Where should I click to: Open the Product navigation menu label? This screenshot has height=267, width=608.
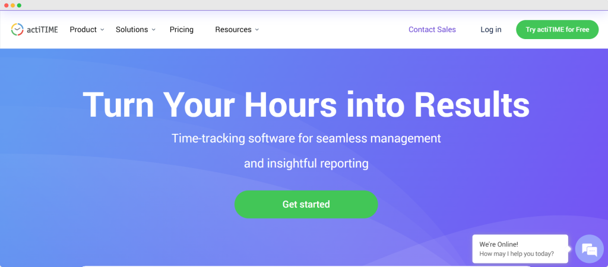click(x=83, y=30)
